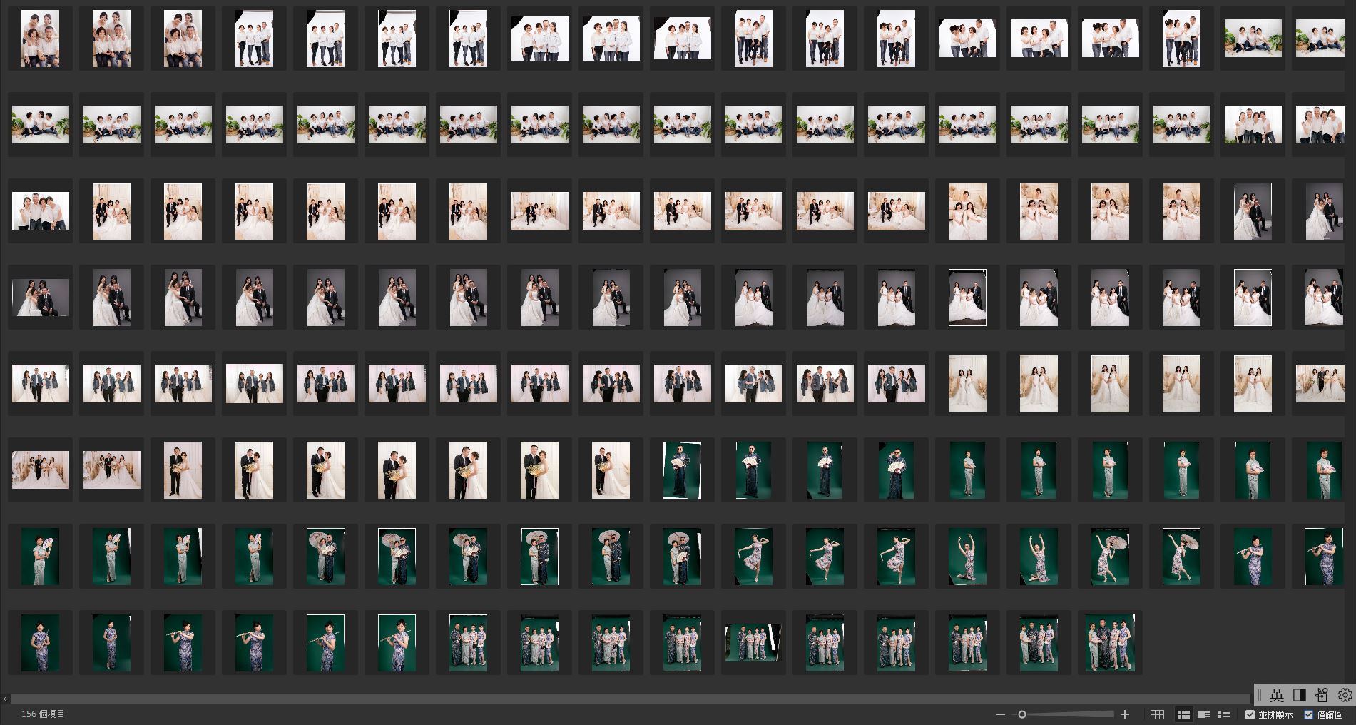This screenshot has height=725, width=1356.
Task: Click the thumbnail size slider handle
Action: pos(1022,714)
